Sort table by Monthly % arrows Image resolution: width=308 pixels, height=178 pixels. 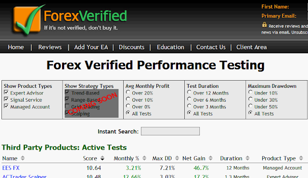(x=144, y=158)
